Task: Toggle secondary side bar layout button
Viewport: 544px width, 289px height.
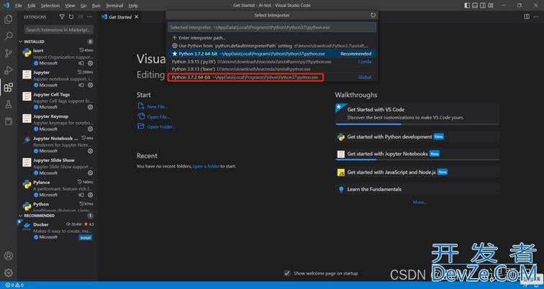Action: pos(483,5)
